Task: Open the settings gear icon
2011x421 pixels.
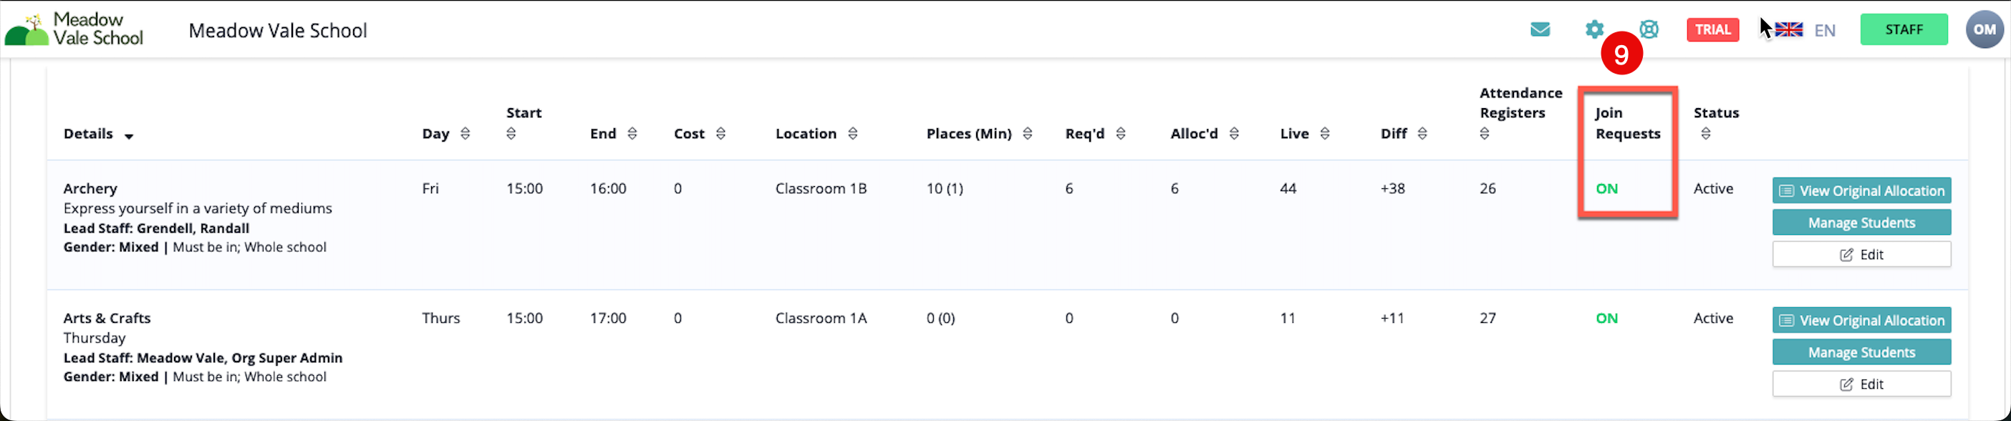Action: (1594, 29)
